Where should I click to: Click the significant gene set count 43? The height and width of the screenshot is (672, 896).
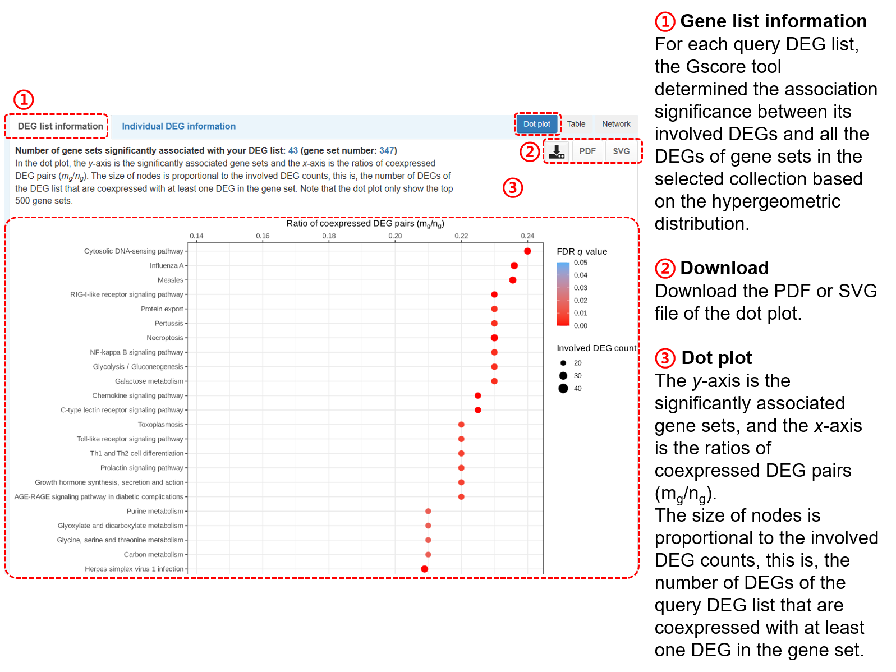click(x=293, y=150)
